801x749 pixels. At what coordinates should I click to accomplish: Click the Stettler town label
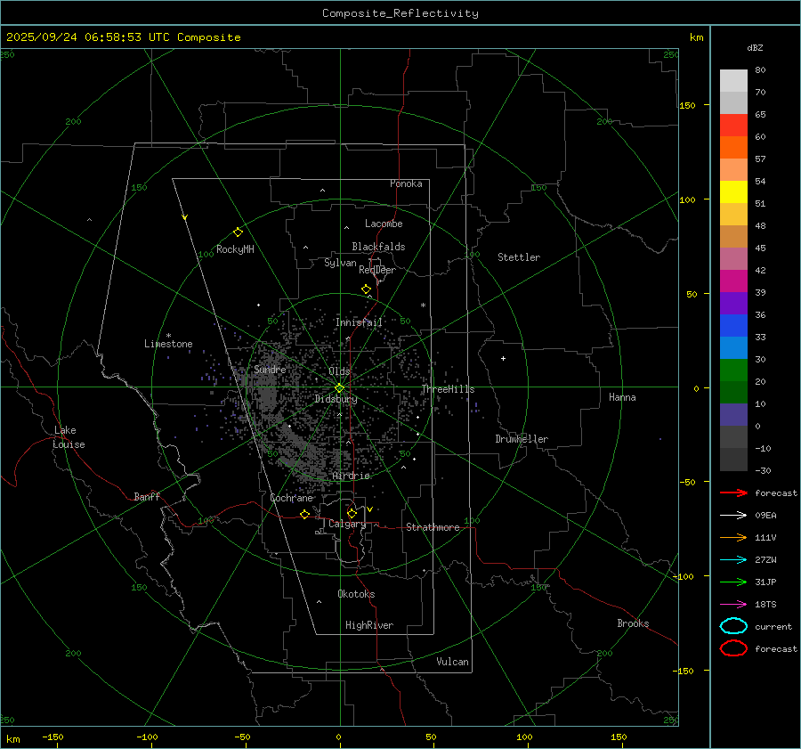518,257
